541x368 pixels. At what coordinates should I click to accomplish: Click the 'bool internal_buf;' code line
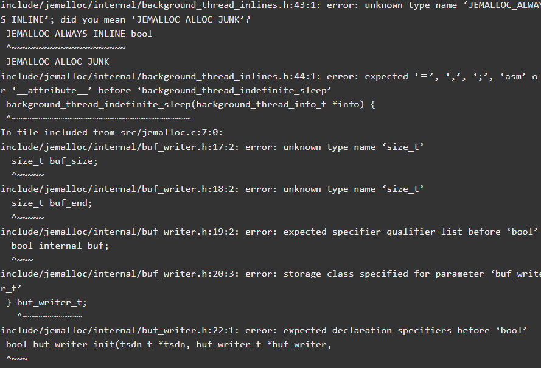point(60,246)
